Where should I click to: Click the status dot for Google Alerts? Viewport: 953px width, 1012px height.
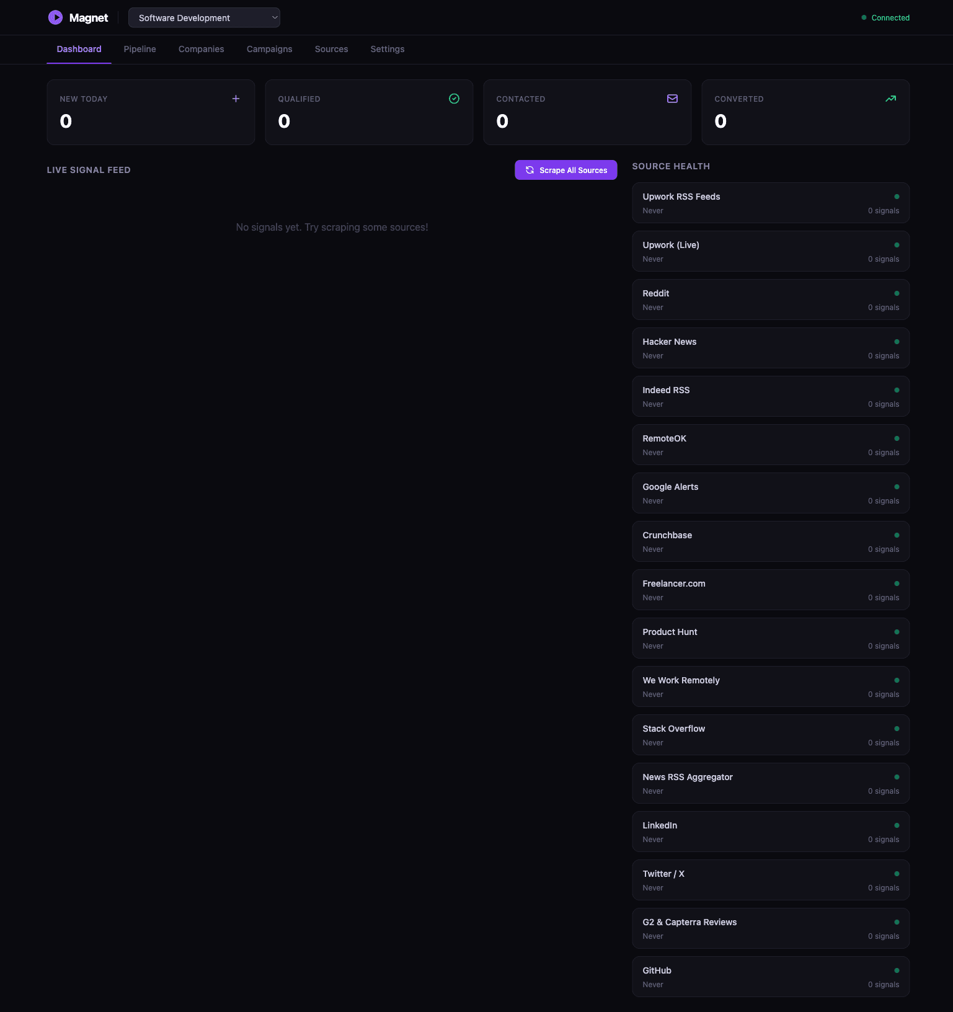click(x=897, y=487)
